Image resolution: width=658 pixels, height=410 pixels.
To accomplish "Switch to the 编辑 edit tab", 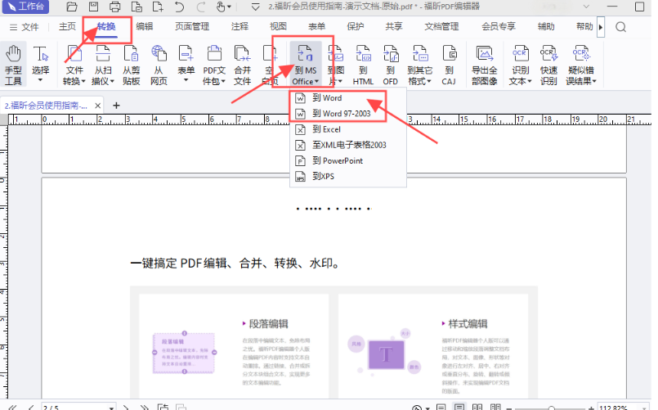I will 145,26.
